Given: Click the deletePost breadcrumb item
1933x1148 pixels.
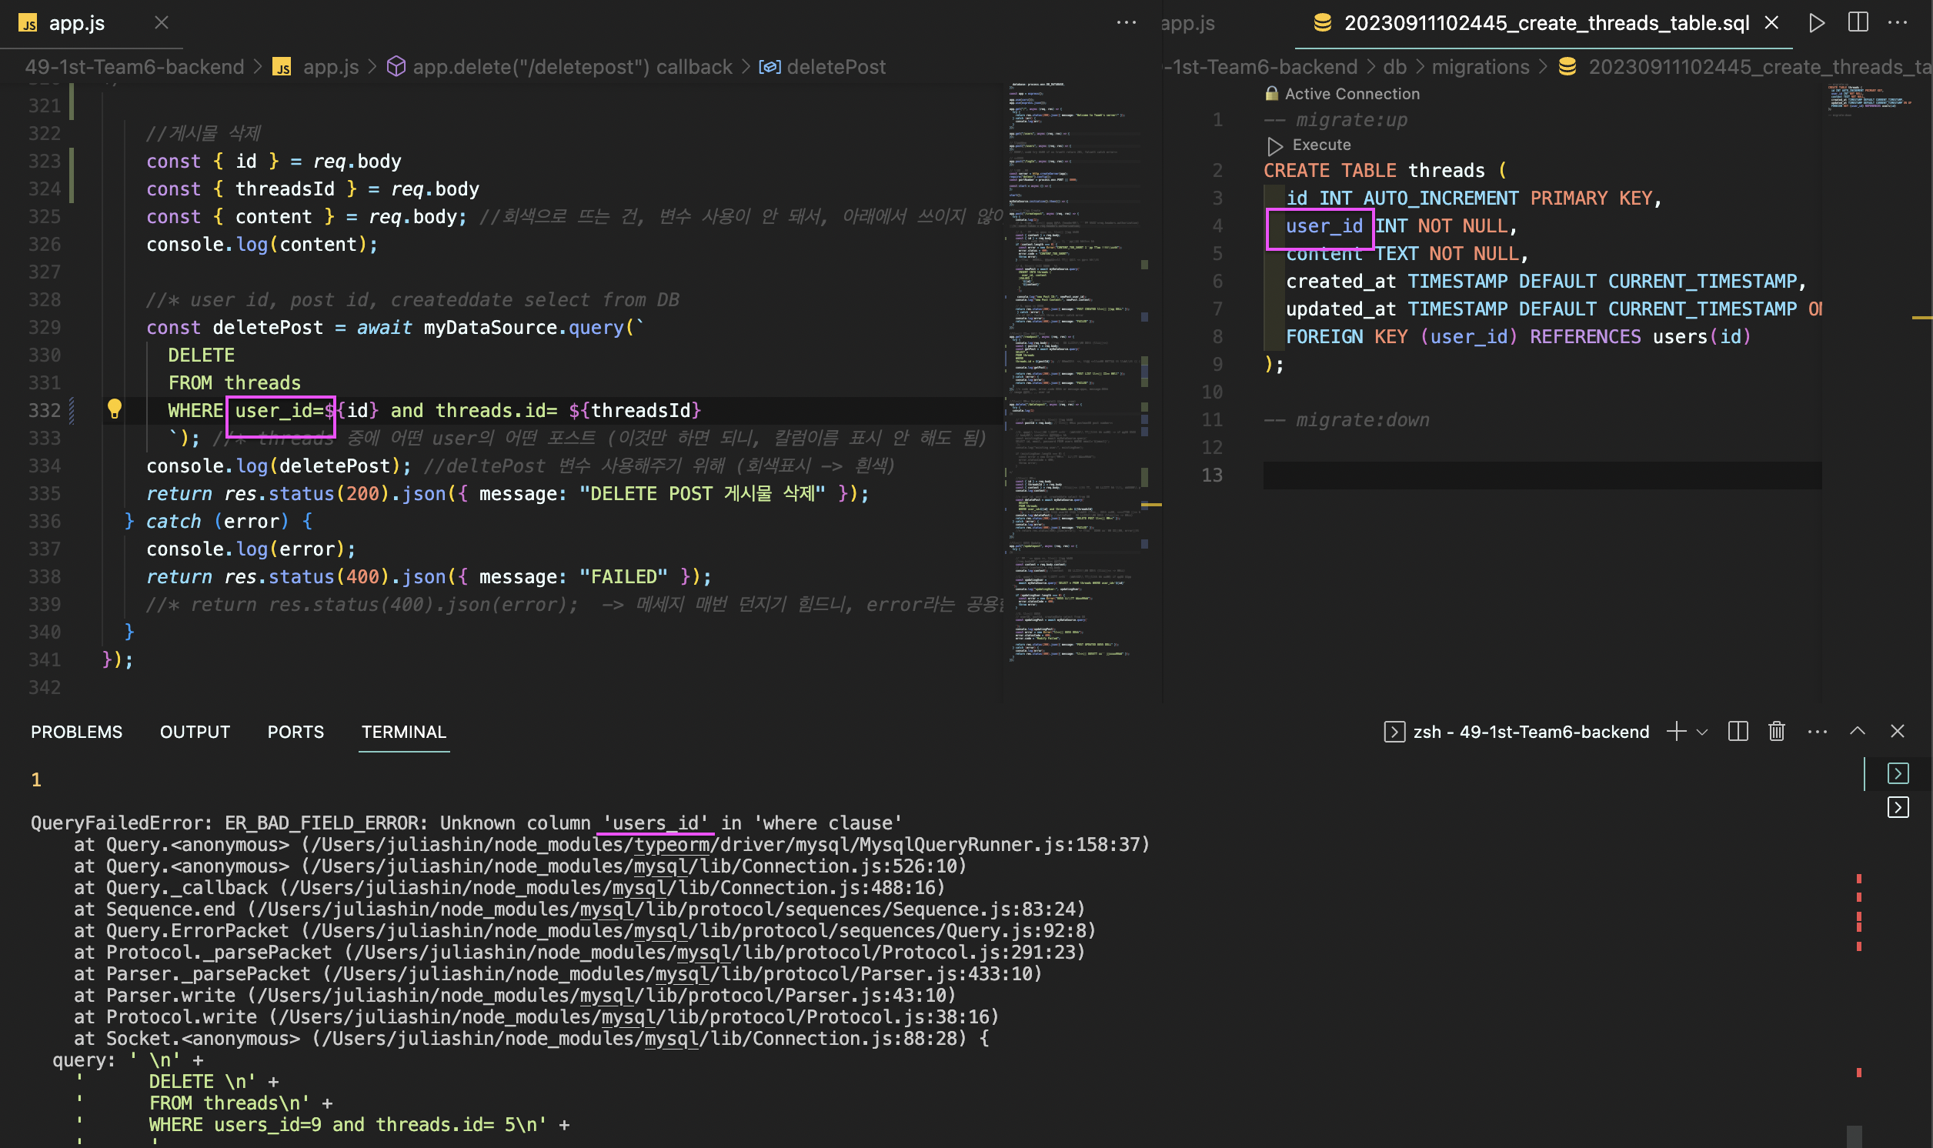Looking at the screenshot, I should 836,67.
